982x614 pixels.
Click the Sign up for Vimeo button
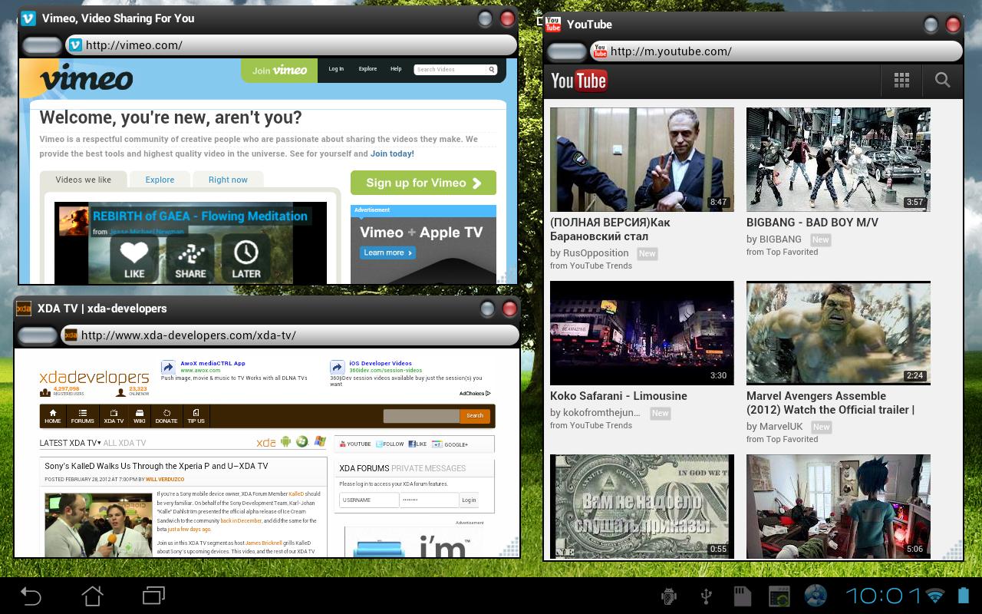423,183
